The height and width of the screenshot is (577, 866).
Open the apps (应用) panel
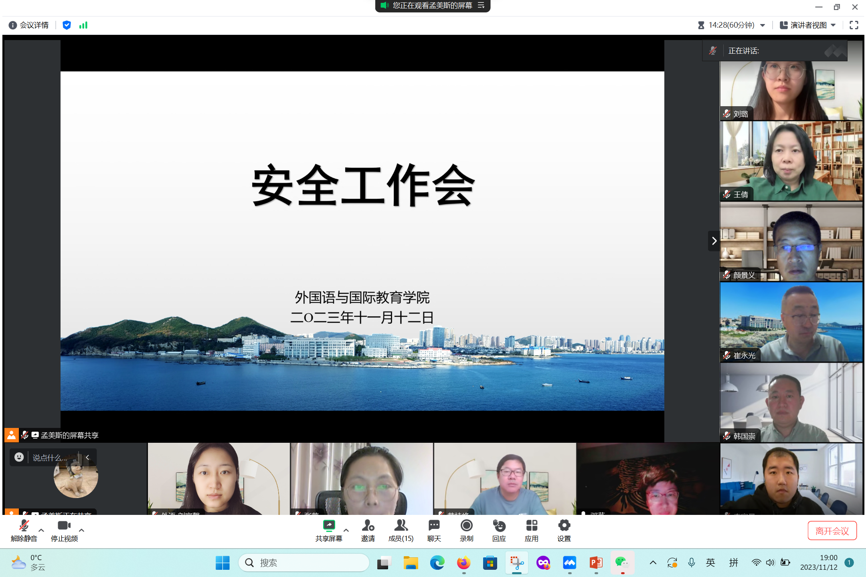click(x=532, y=526)
